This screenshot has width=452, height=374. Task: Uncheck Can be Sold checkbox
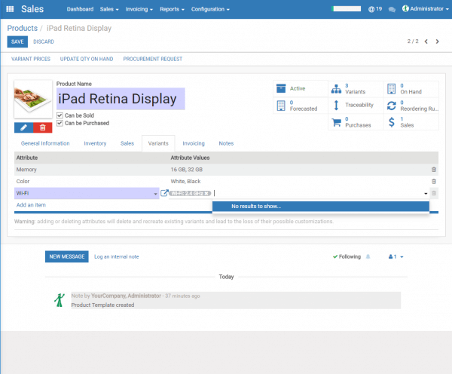(x=60, y=115)
